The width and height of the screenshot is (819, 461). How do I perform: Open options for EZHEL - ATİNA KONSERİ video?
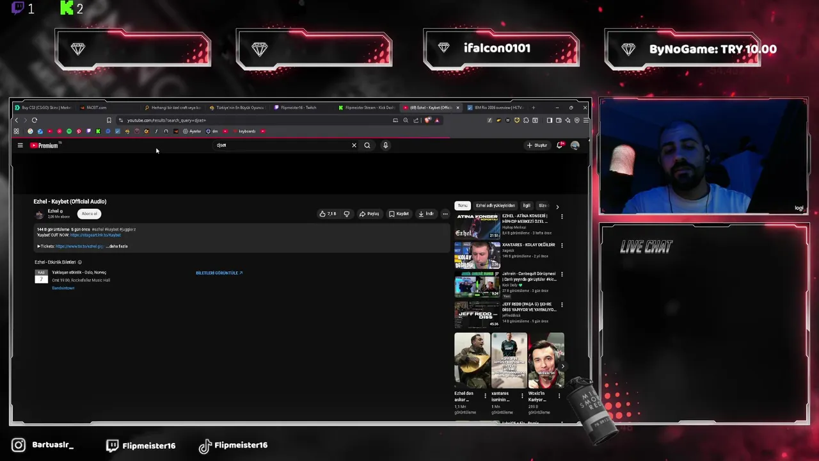pos(562,216)
